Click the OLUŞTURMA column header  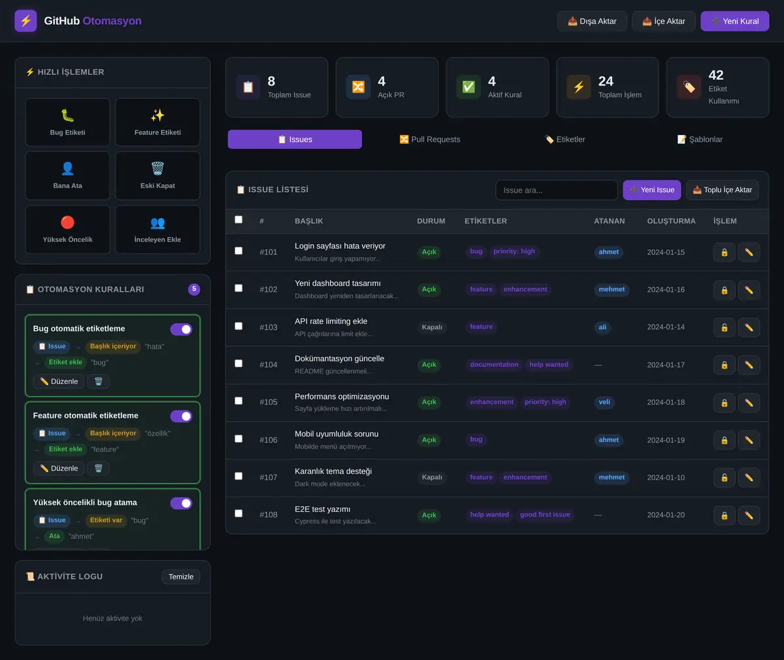(x=671, y=221)
